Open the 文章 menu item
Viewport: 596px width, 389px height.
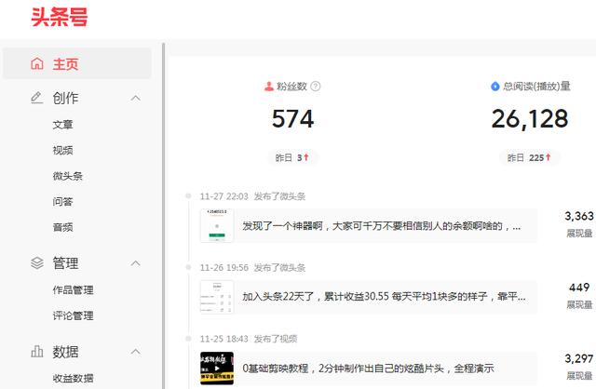(62, 125)
